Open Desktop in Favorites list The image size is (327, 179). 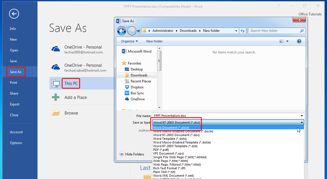[134, 69]
